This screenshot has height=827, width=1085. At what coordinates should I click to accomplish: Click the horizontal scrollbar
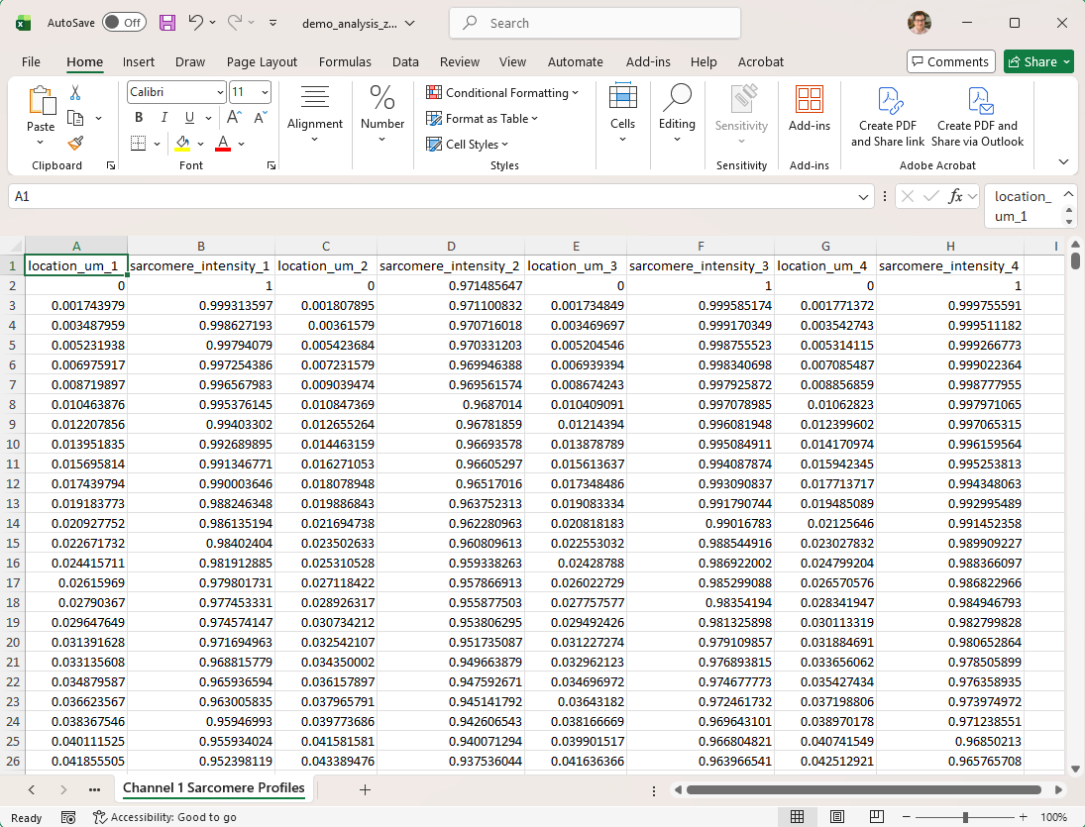864,789
